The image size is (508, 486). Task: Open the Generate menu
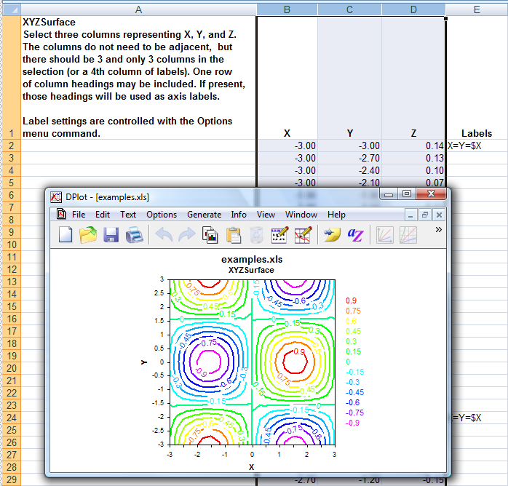[204, 215]
